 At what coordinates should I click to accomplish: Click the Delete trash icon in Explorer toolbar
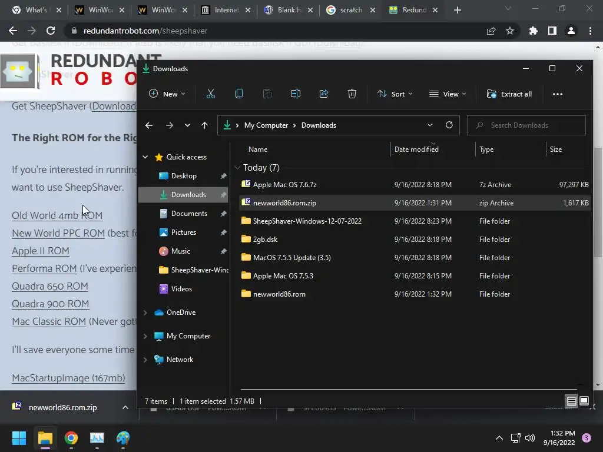pyautogui.click(x=352, y=94)
